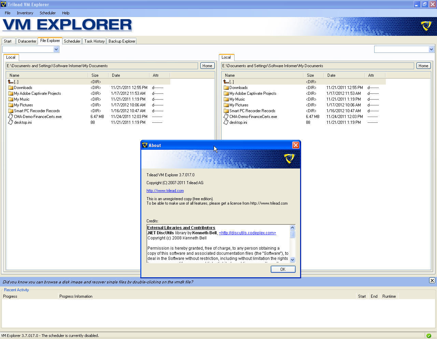The height and width of the screenshot is (339, 437).
Task: Open the left pane location dropdown
Action: pos(56,49)
